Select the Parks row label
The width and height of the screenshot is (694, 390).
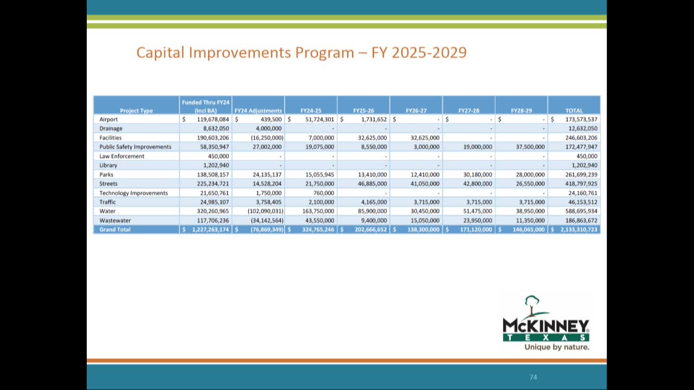coord(106,174)
